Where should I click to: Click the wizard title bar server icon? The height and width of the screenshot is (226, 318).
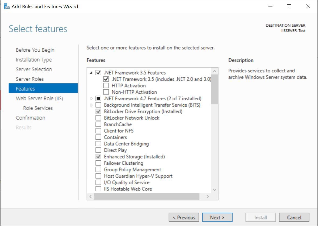point(7,7)
